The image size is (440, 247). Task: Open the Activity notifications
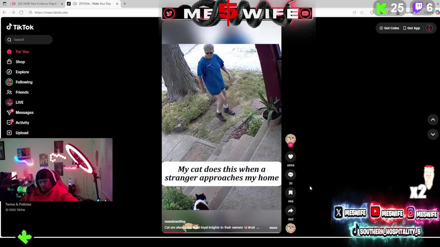click(x=18, y=122)
